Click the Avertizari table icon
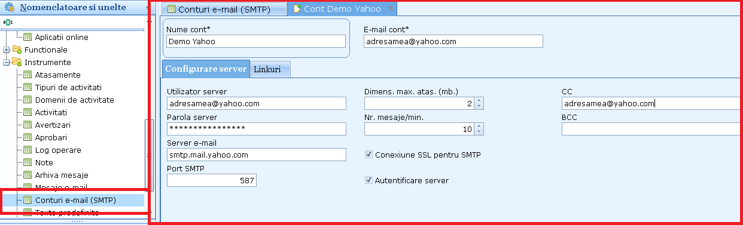 28,125
